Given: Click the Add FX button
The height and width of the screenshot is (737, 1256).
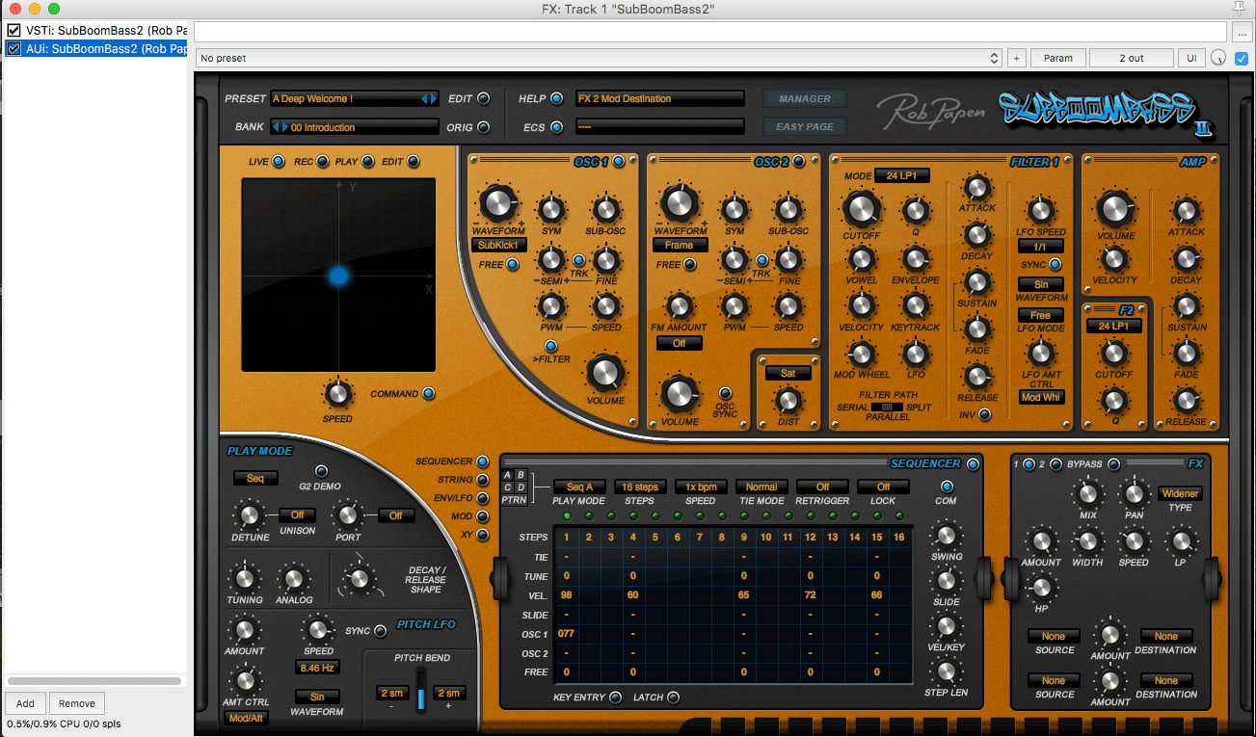Looking at the screenshot, I should 25,703.
